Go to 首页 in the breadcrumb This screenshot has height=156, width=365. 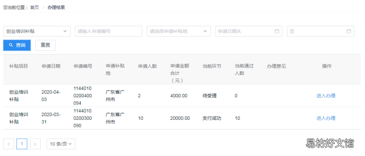pyautogui.click(x=35, y=7)
